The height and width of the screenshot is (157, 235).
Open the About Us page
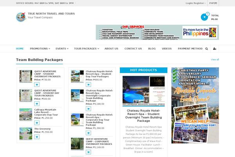tap(111, 49)
